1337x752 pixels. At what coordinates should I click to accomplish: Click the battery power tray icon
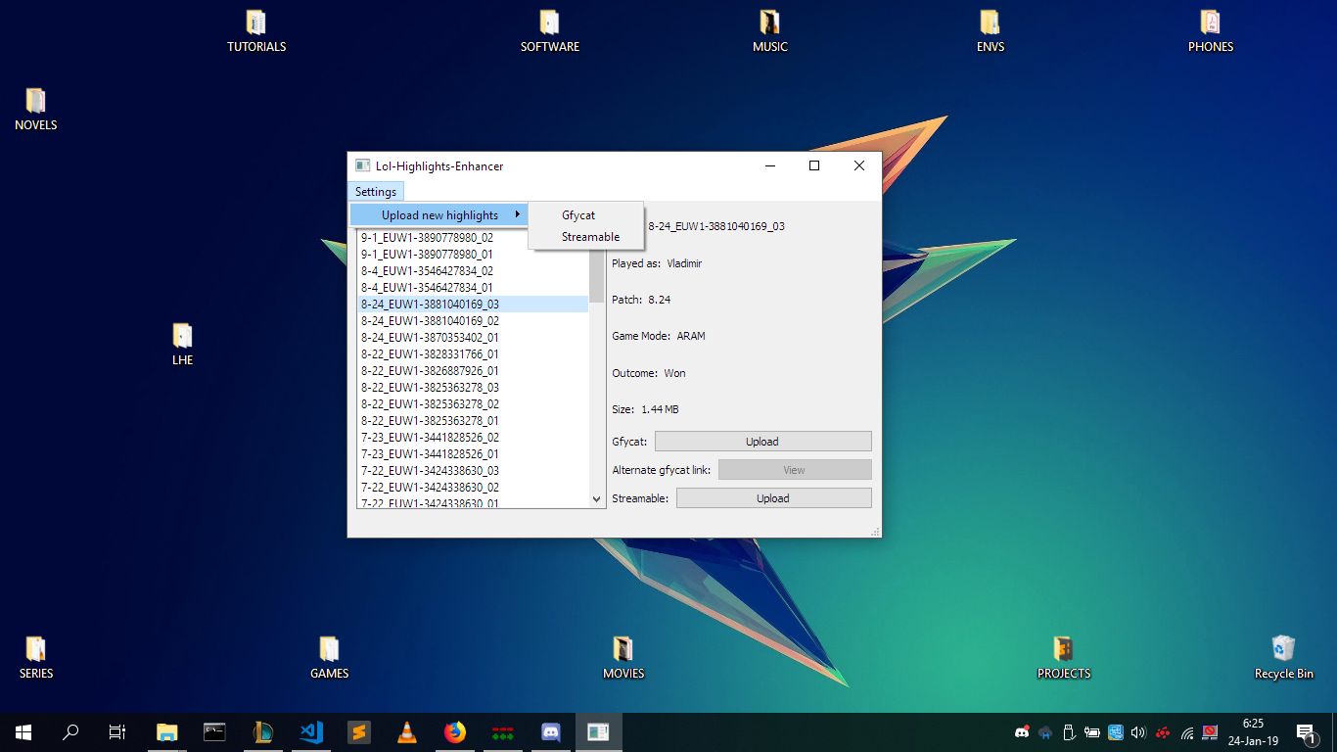(x=1091, y=731)
